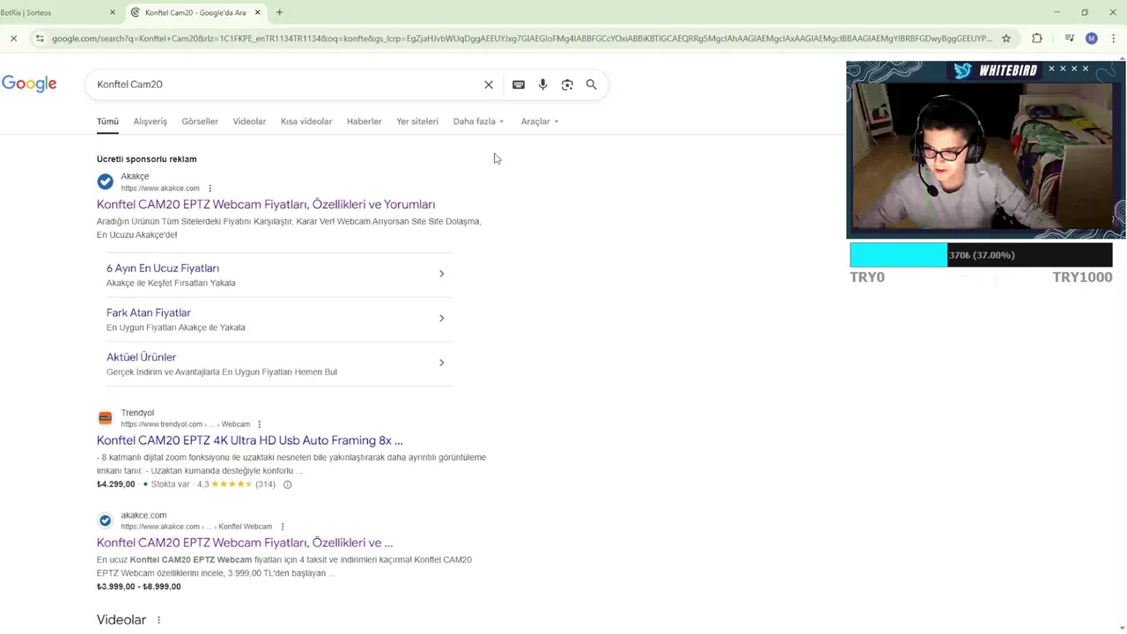The image size is (1127, 634).
Task: Stop page loading in browser toolbar
Action: [13, 38]
